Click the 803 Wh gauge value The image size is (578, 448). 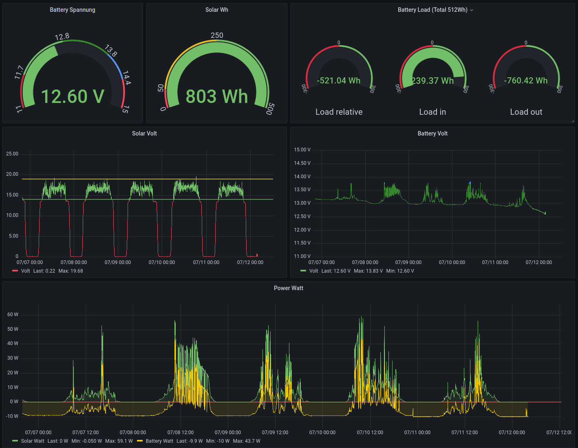pos(217,96)
